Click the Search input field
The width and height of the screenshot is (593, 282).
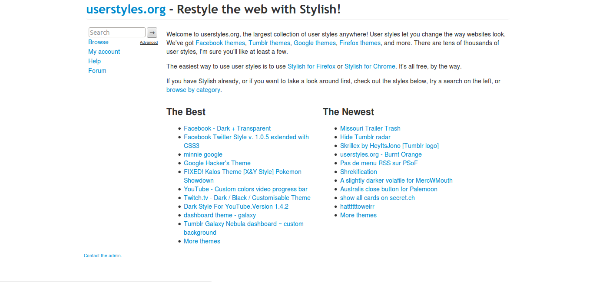[116, 32]
